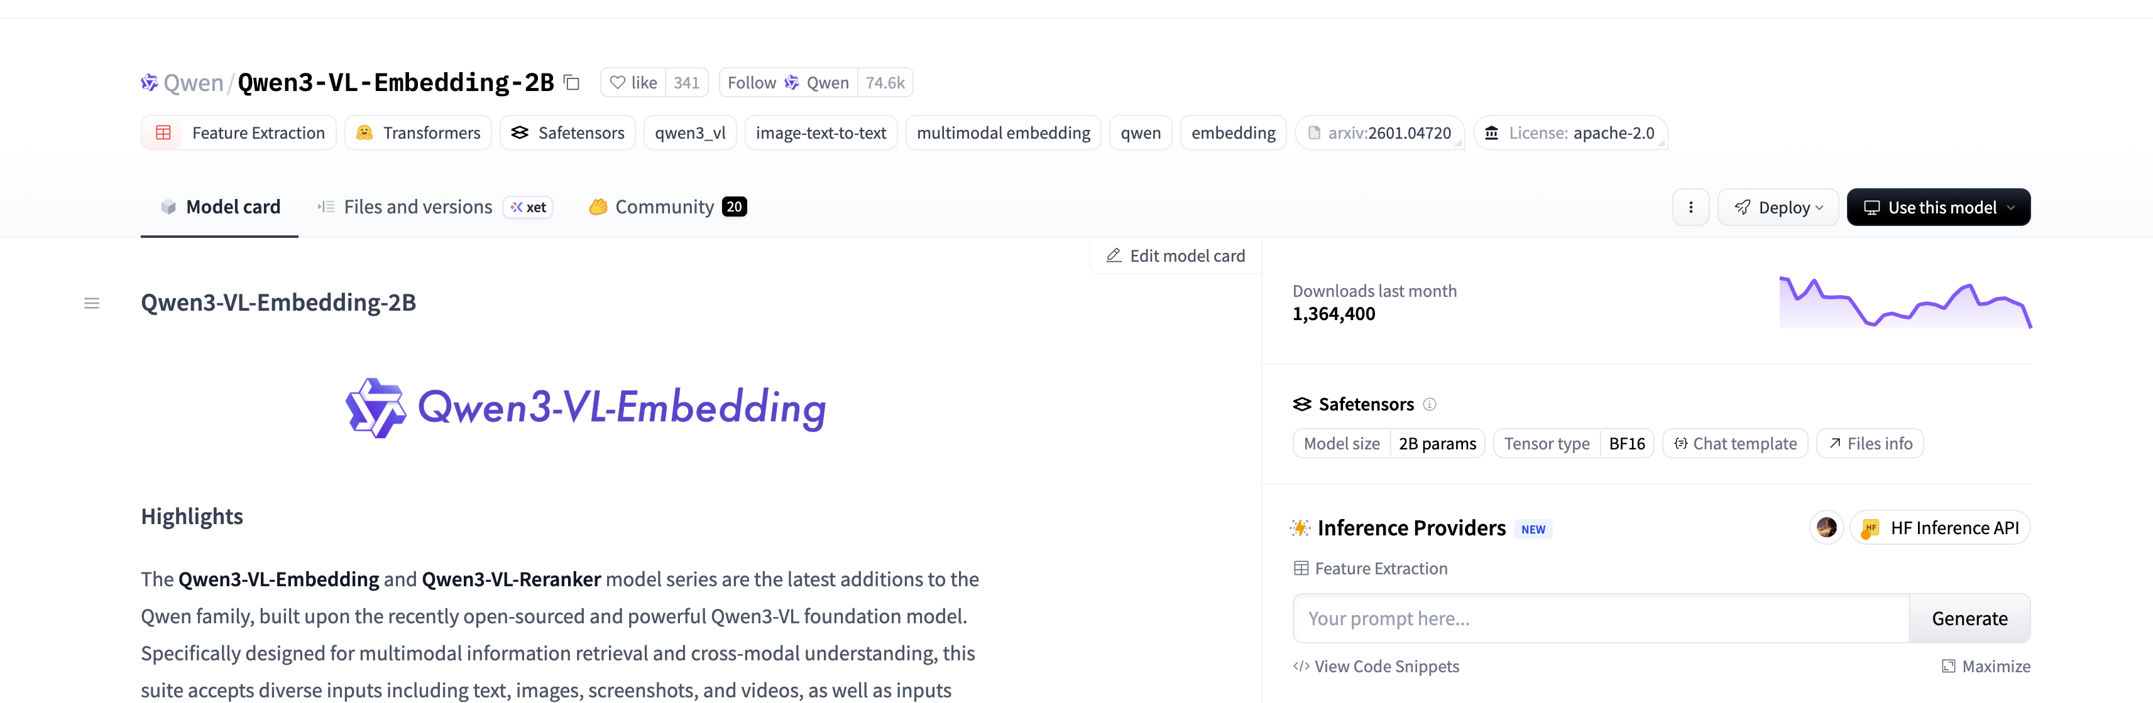The width and height of the screenshot is (2153, 703).
Task: Open the Community tab
Action: [664, 207]
